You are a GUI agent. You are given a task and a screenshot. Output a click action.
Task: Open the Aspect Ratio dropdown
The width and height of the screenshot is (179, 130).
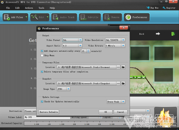pyautogui.click(x=72, y=46)
